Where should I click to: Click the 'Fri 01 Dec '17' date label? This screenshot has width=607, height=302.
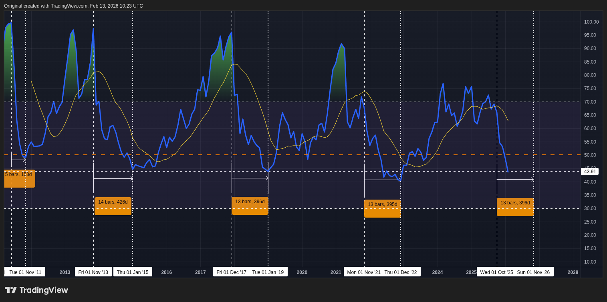tap(231, 272)
